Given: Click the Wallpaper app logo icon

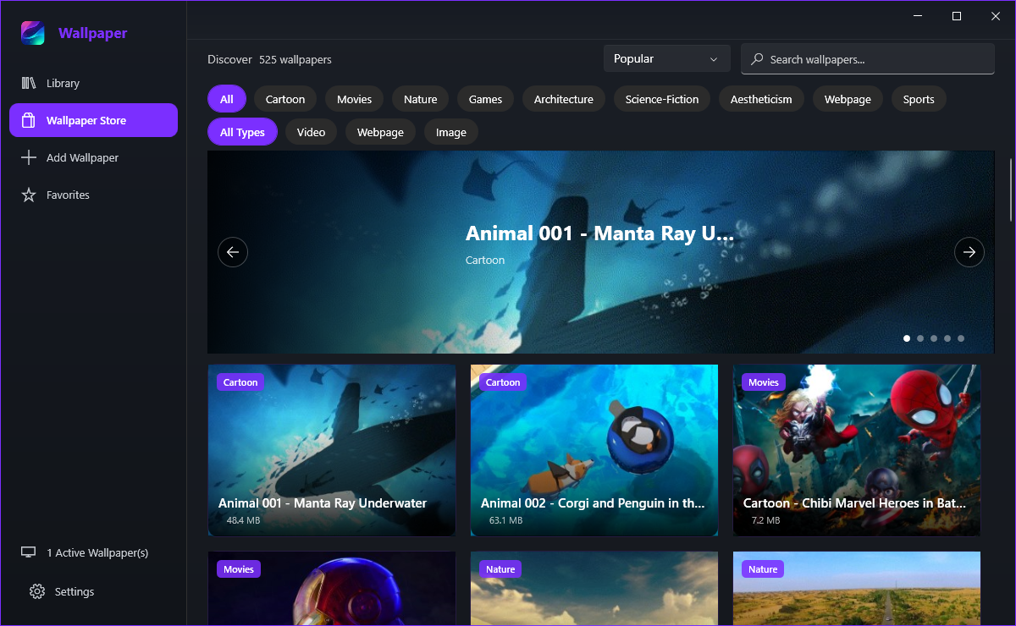Looking at the screenshot, I should pyautogui.click(x=33, y=33).
